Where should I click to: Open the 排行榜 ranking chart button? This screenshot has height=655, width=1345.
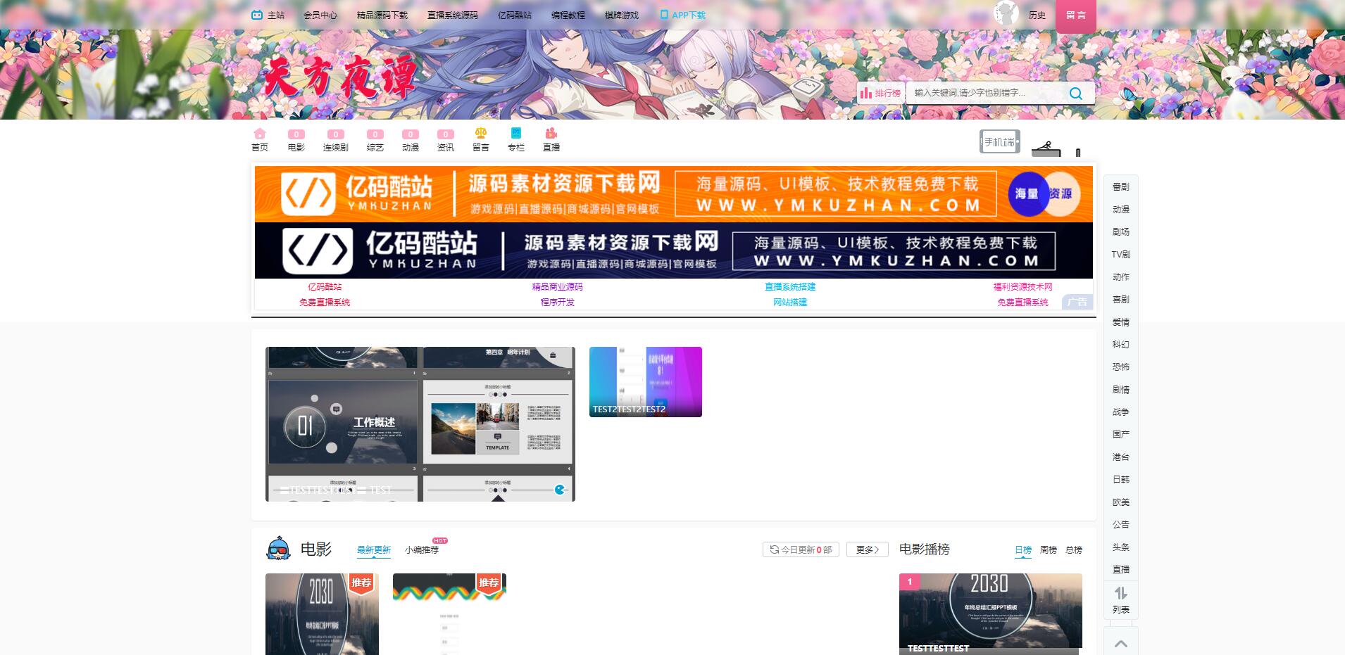click(x=880, y=93)
